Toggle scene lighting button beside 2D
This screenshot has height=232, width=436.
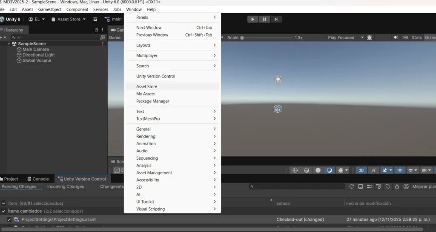[373, 170]
